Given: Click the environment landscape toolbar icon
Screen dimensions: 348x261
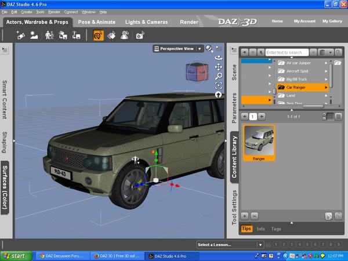Looking at the screenshot, I should (34, 35).
